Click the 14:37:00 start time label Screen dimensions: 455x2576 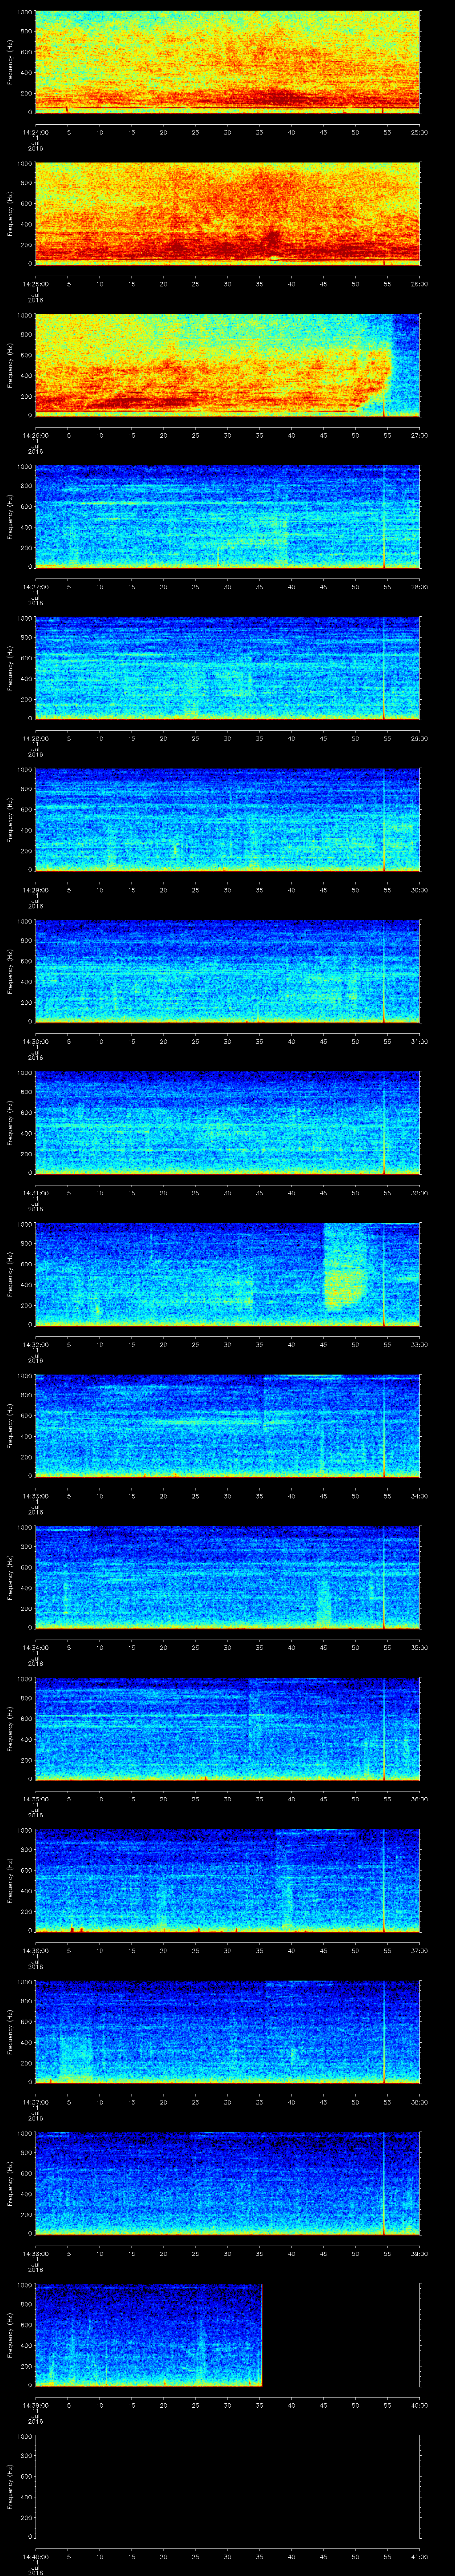click(x=35, y=2102)
